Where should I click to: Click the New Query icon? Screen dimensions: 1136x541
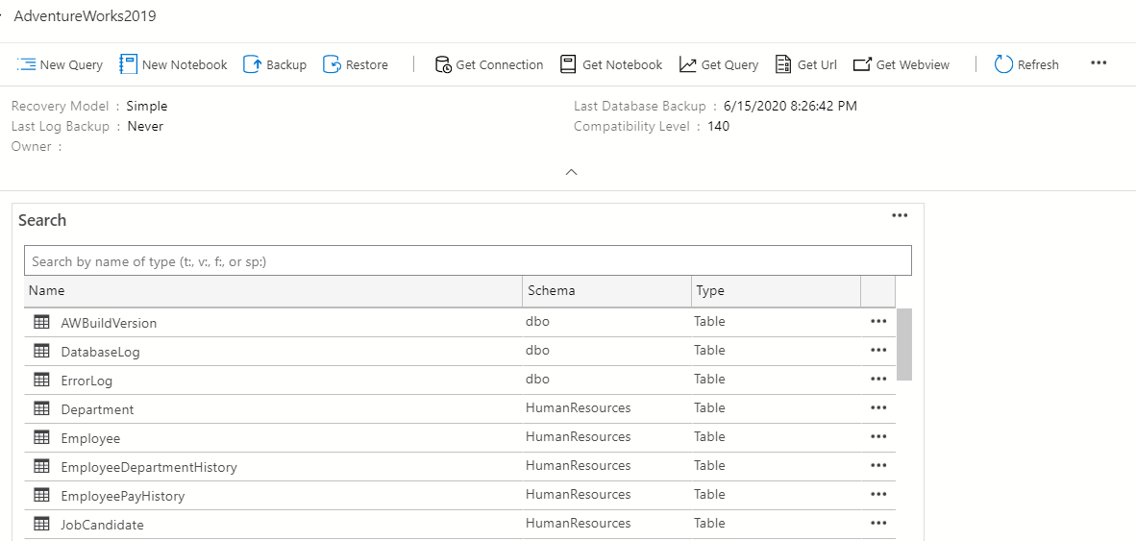pyautogui.click(x=27, y=64)
